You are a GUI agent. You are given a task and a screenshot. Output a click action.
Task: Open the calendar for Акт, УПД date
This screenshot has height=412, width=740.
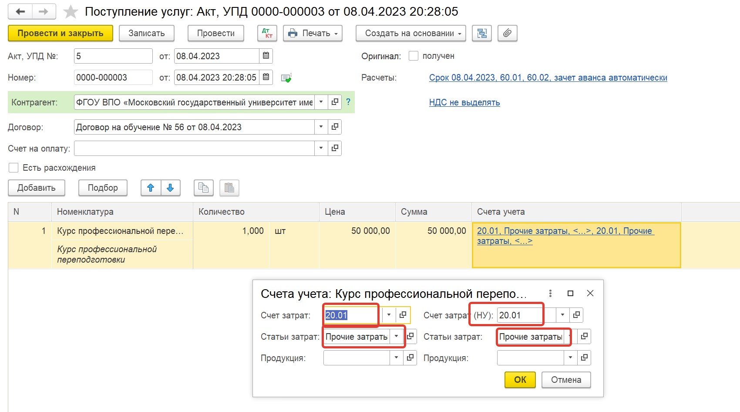coord(266,56)
